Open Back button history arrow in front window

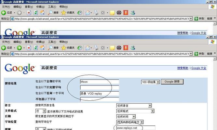pos(14,48)
